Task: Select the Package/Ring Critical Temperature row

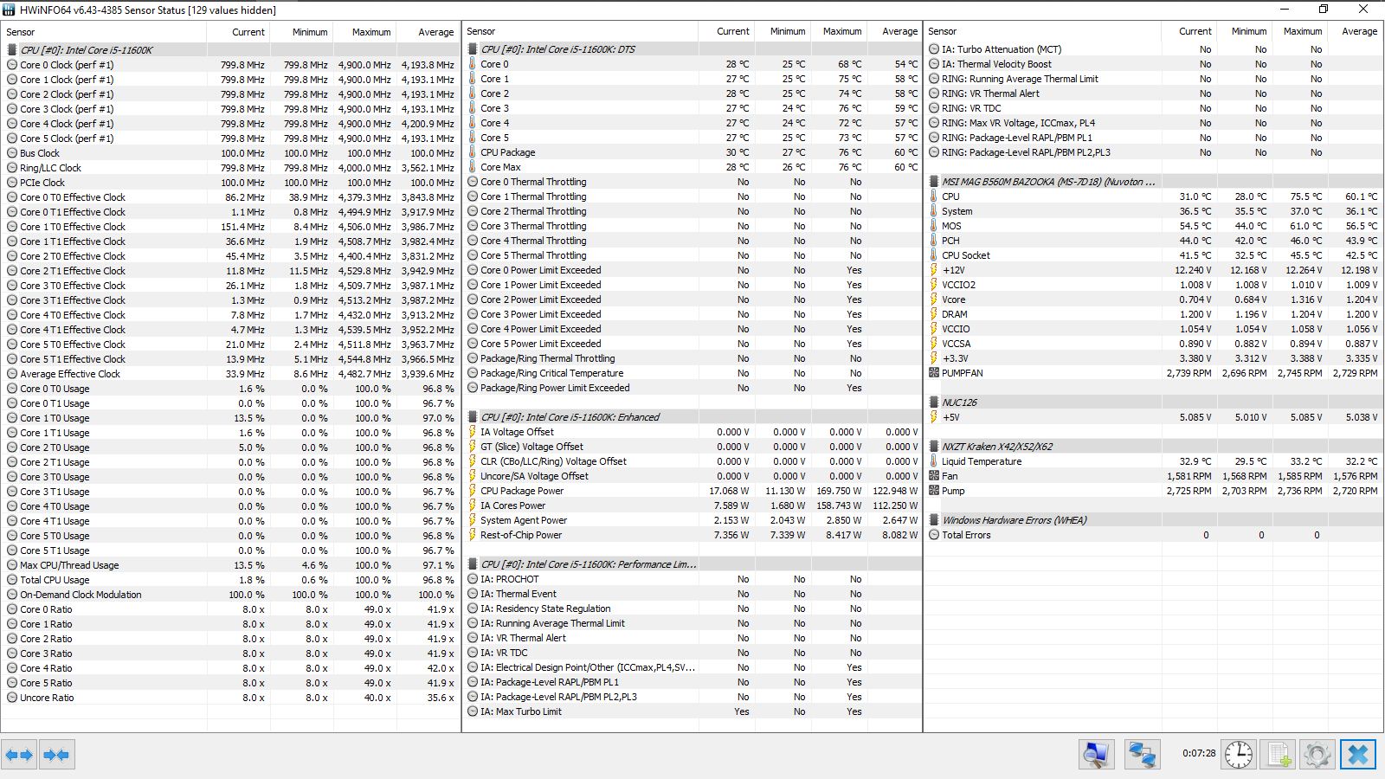Action: coord(692,373)
